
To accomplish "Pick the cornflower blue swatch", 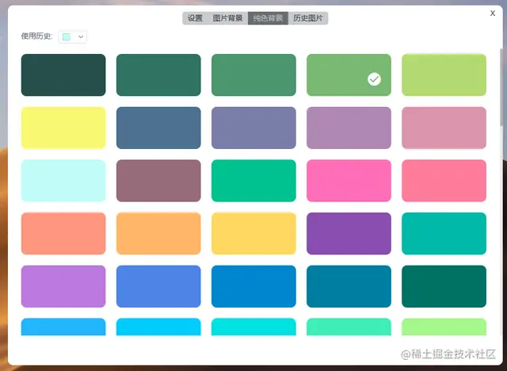I will [x=158, y=286].
